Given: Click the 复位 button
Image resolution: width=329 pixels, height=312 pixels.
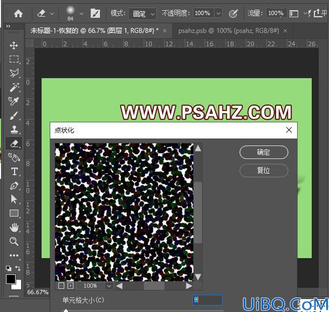Looking at the screenshot, I should click(264, 170).
